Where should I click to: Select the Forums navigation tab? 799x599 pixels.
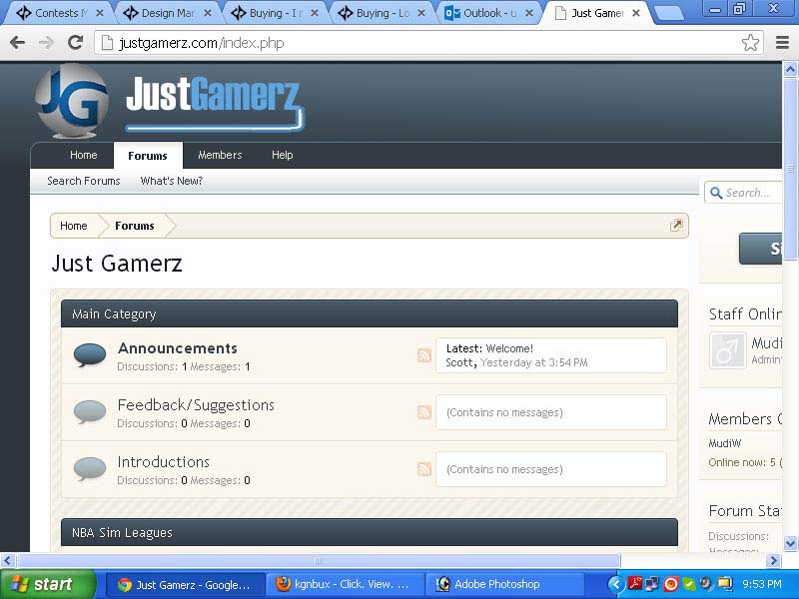pos(148,156)
